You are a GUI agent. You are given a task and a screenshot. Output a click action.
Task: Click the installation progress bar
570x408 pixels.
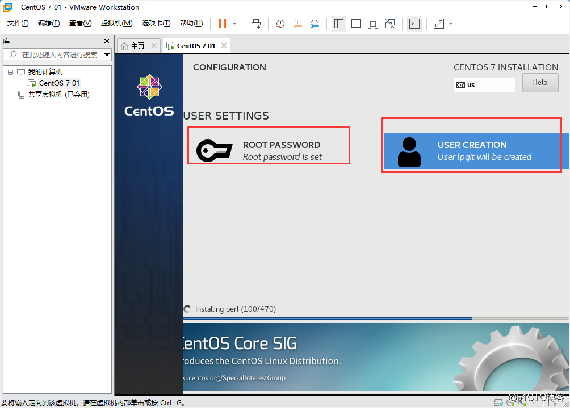[376, 318]
